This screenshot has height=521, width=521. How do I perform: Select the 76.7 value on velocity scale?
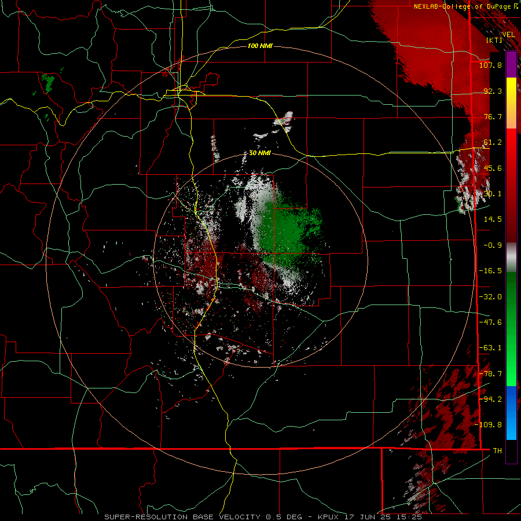click(493, 116)
